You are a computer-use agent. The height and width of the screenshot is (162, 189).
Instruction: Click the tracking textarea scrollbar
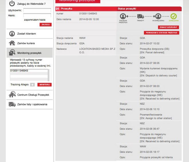(50, 75)
